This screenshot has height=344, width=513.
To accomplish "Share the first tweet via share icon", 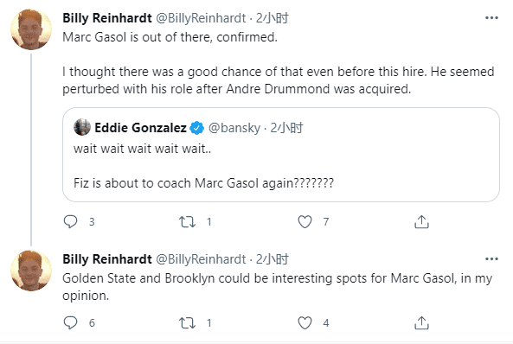I will pos(421,222).
